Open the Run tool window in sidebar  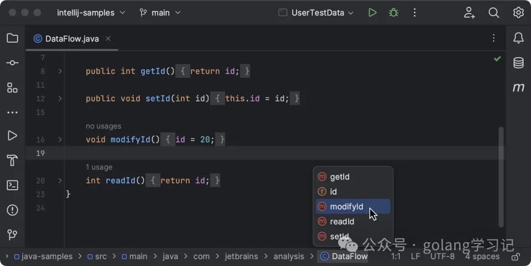pyautogui.click(x=12, y=136)
